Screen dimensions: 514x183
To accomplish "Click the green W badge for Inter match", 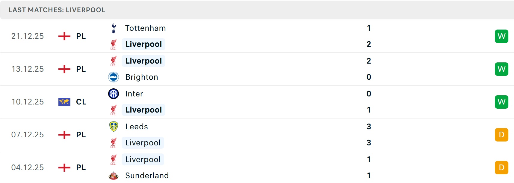I will pos(501,102).
